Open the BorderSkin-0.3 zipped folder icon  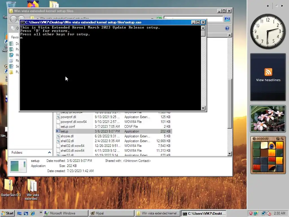(x=11, y=188)
